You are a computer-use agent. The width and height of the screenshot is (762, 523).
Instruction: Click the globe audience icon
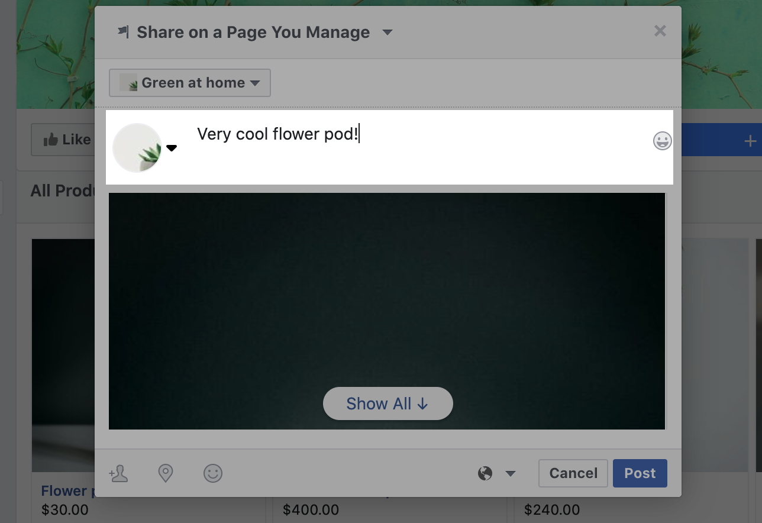[x=485, y=473]
